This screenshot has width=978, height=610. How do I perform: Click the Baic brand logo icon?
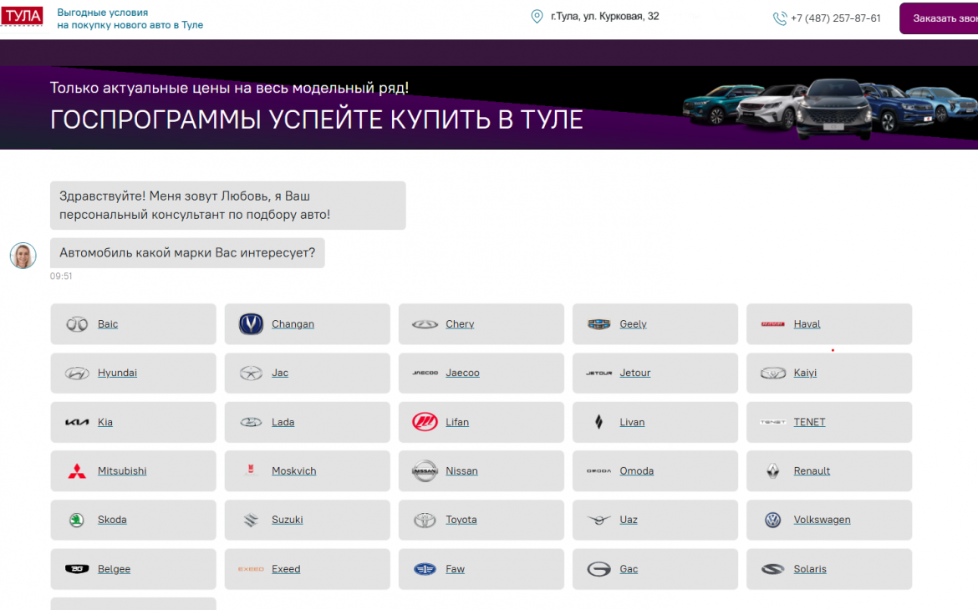(77, 324)
